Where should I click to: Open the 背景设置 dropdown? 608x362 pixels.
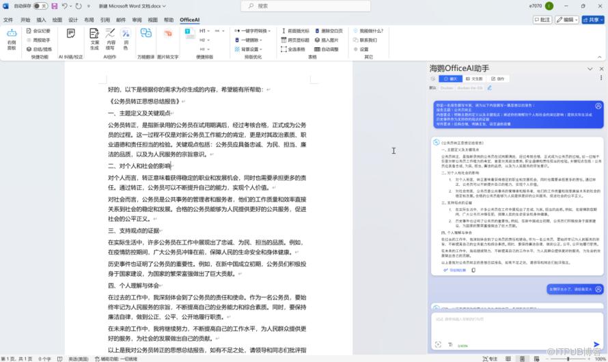pos(248,49)
